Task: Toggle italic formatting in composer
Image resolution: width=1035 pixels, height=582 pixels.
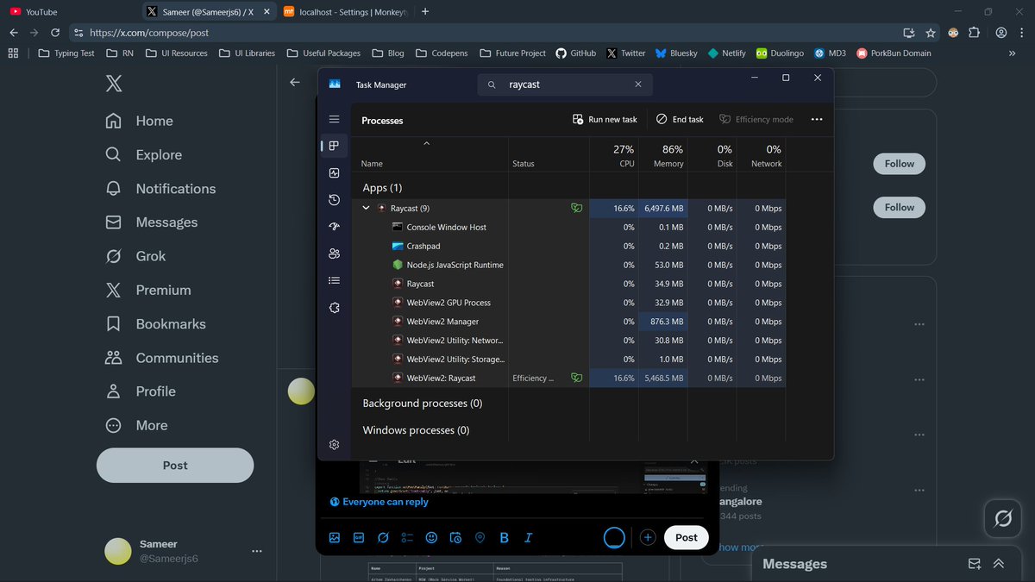Action: pos(529,537)
